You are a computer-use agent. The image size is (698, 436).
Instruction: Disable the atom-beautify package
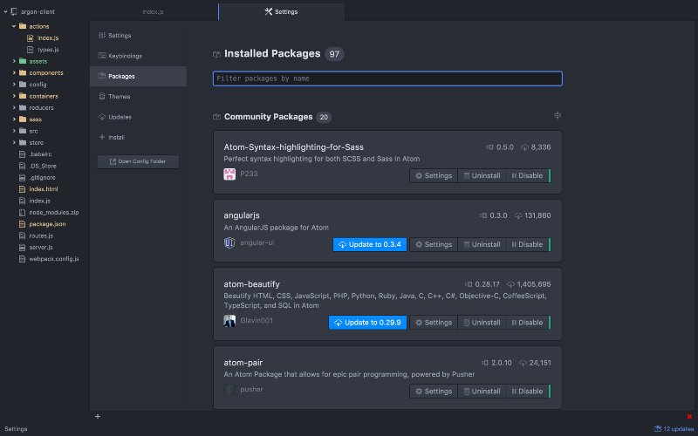click(x=527, y=323)
